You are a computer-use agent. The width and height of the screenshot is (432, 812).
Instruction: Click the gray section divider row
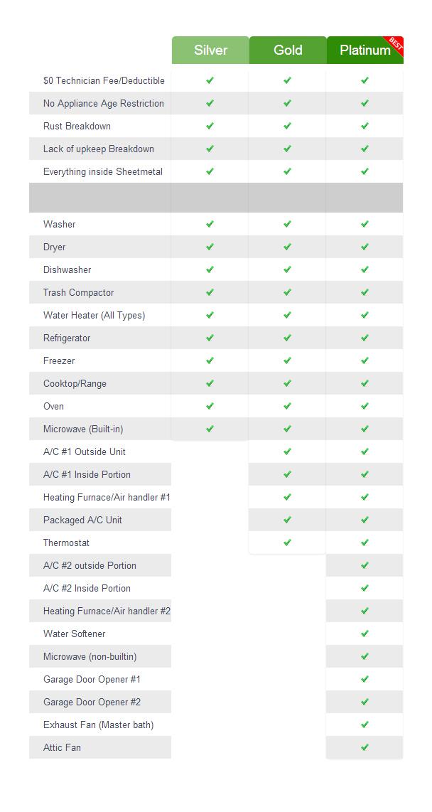click(x=216, y=198)
